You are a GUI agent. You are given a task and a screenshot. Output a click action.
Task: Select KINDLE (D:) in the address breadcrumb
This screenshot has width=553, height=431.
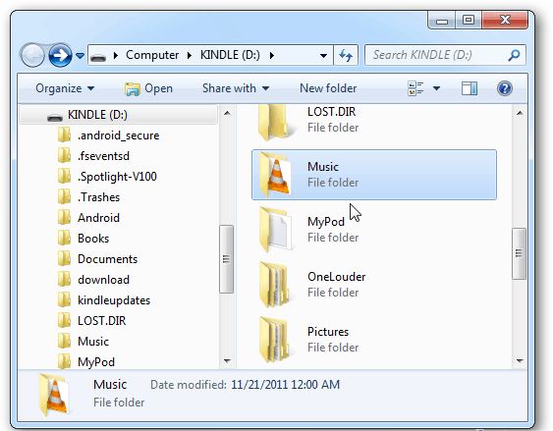[230, 55]
